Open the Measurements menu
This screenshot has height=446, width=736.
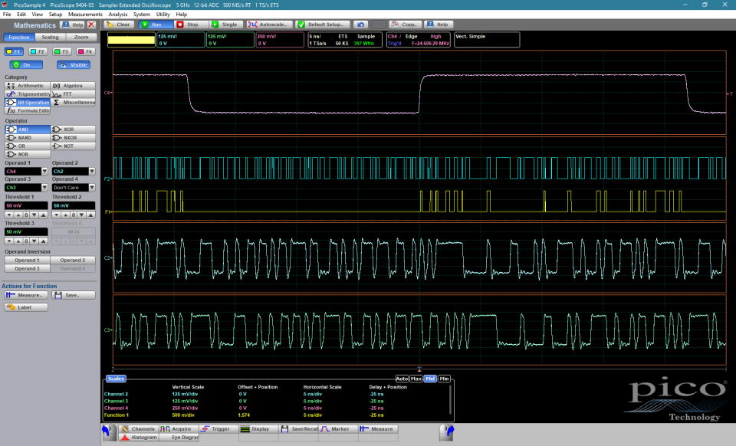84,14
